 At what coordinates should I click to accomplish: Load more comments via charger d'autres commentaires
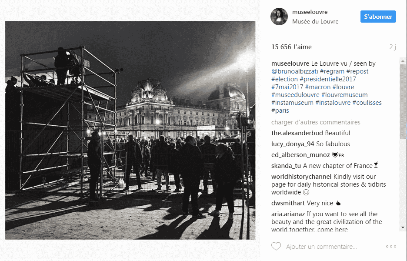coord(316,122)
